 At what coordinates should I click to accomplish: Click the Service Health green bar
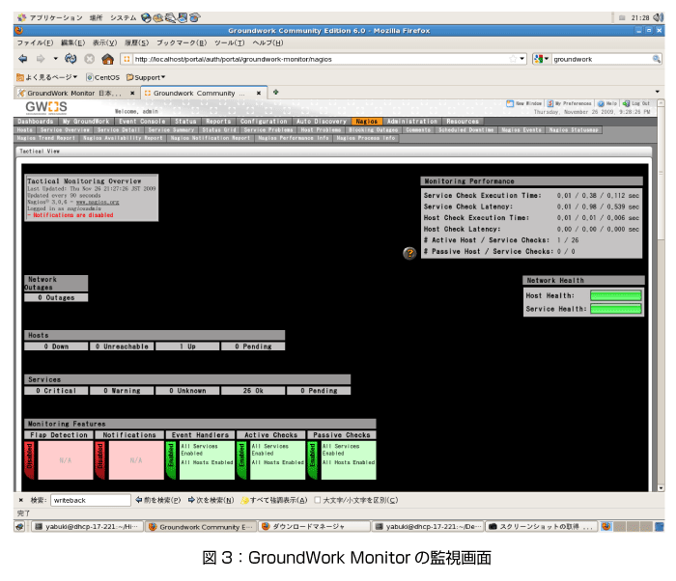616,309
